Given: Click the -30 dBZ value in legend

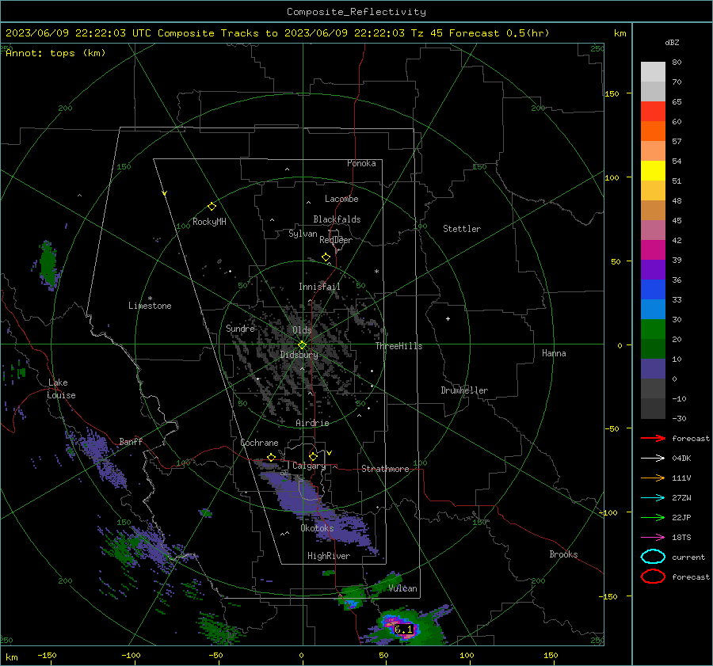Looking at the screenshot, I should [679, 418].
